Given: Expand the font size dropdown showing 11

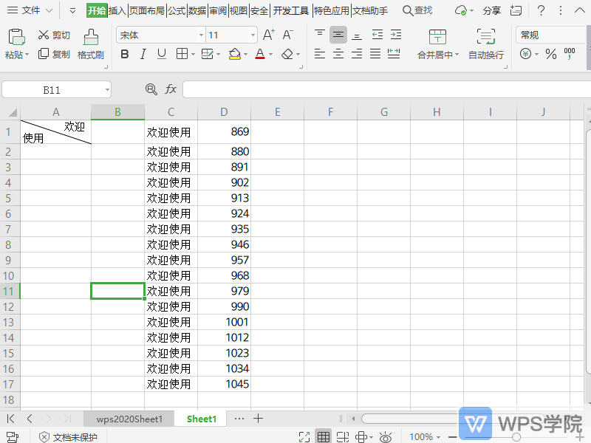Looking at the screenshot, I should 253,35.
